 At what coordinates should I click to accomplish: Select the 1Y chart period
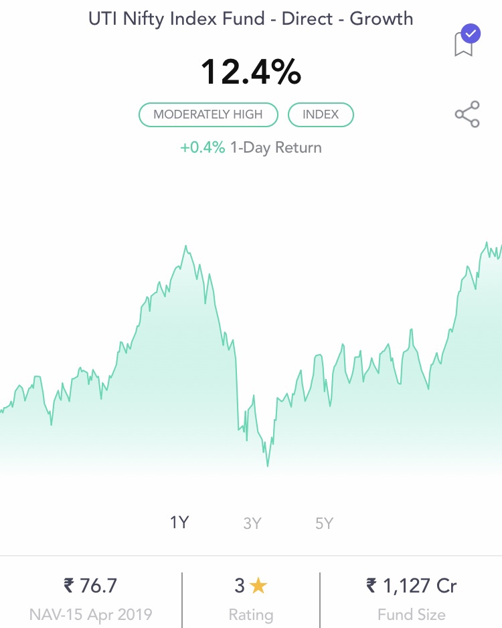point(179,523)
